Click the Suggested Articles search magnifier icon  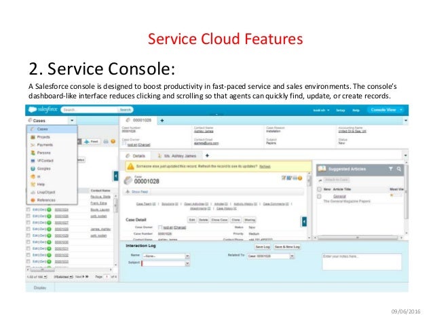tap(399, 169)
